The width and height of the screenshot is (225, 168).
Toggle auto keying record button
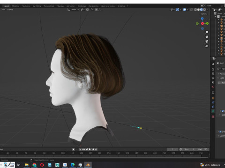click(73, 149)
